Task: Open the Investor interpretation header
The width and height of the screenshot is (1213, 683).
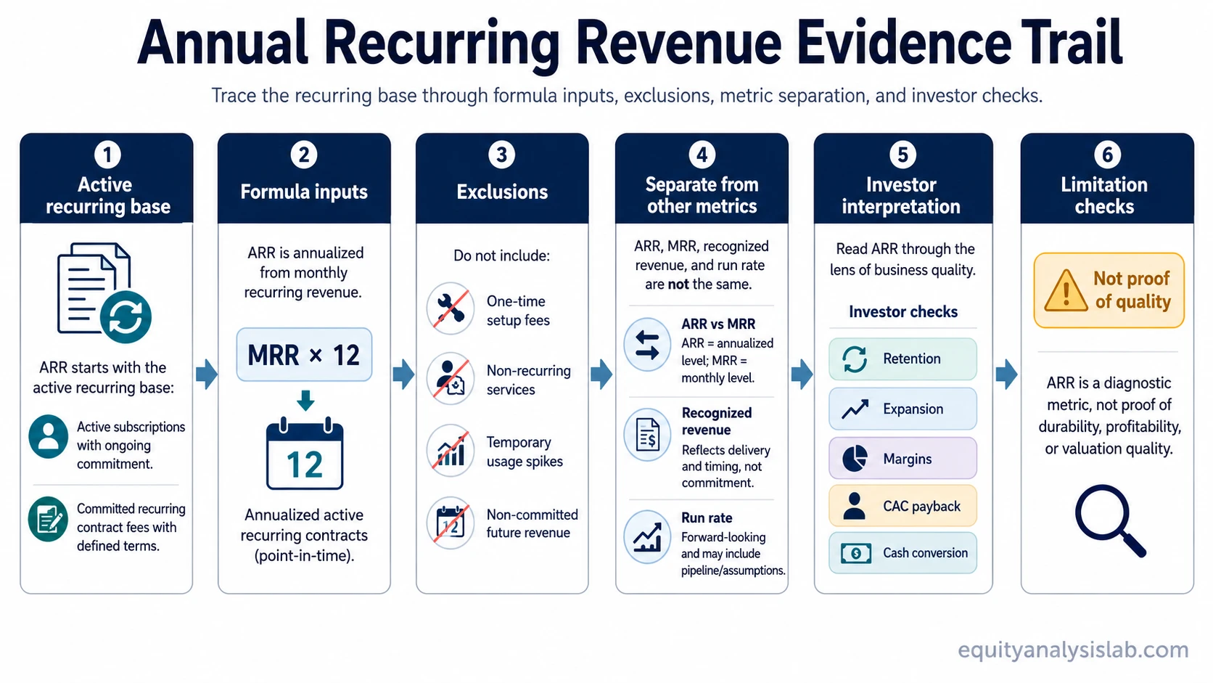Action: coord(902,178)
